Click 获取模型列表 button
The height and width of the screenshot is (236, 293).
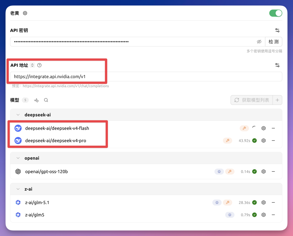251,100
